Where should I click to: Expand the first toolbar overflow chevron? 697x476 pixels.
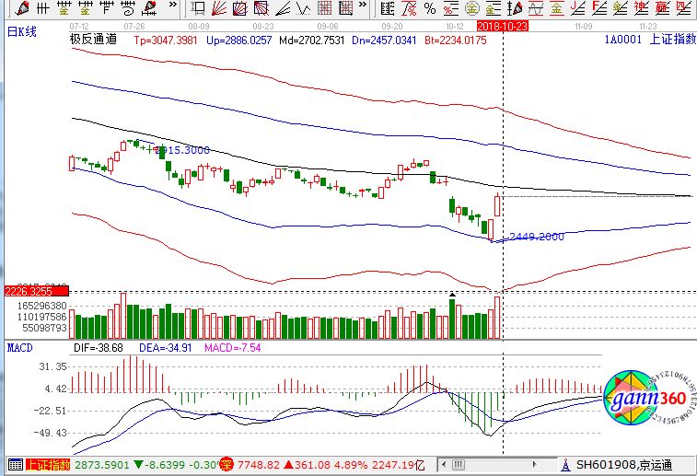[172, 8]
